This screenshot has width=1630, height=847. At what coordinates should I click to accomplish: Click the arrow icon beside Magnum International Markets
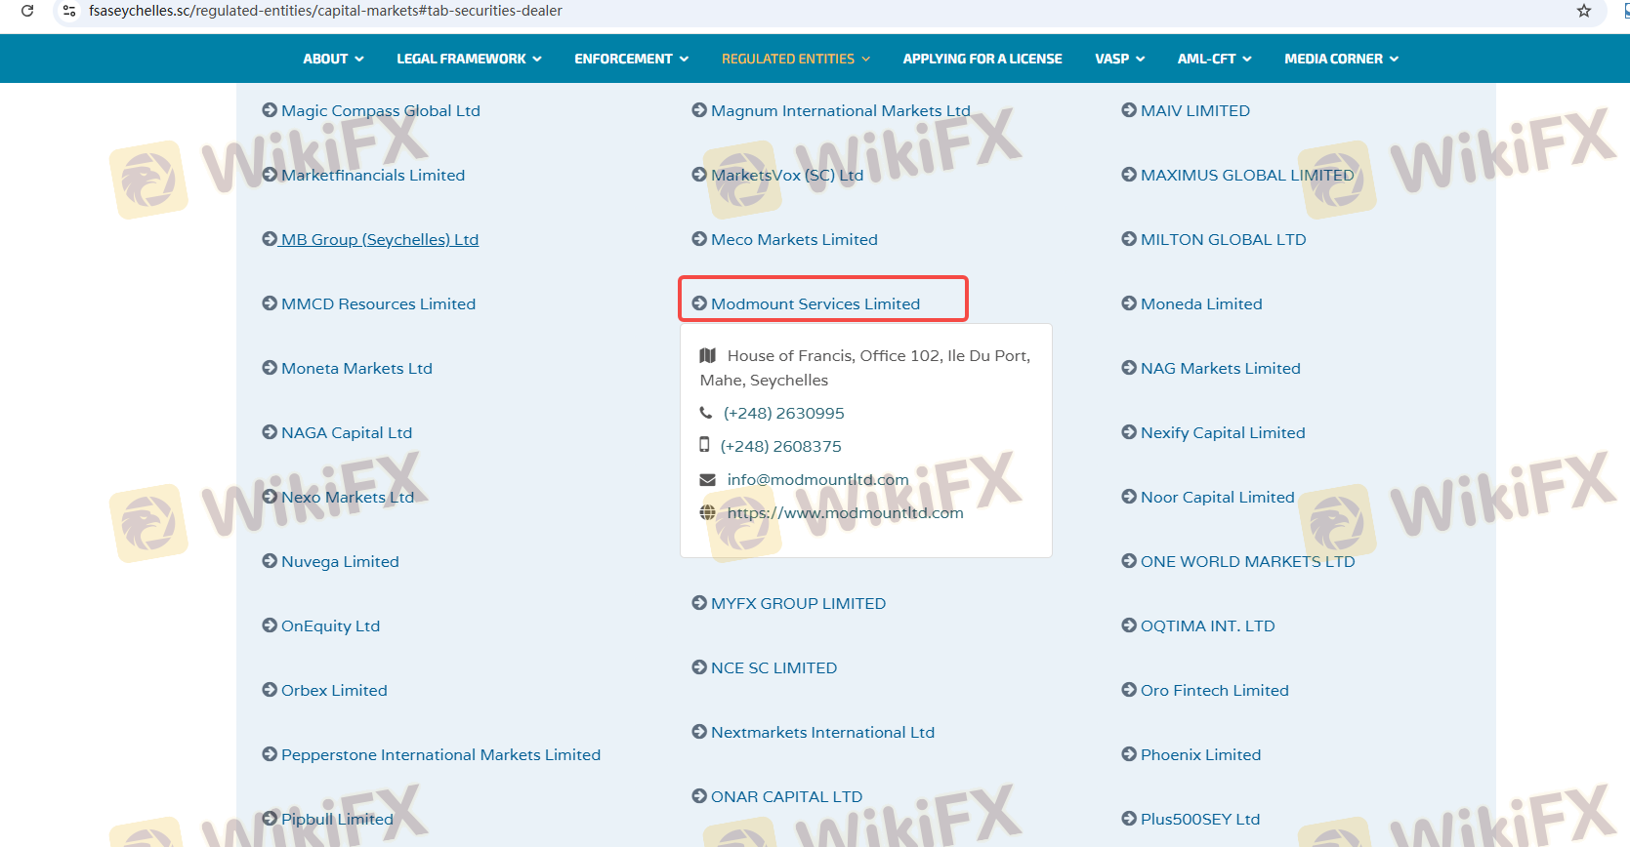pyautogui.click(x=699, y=110)
